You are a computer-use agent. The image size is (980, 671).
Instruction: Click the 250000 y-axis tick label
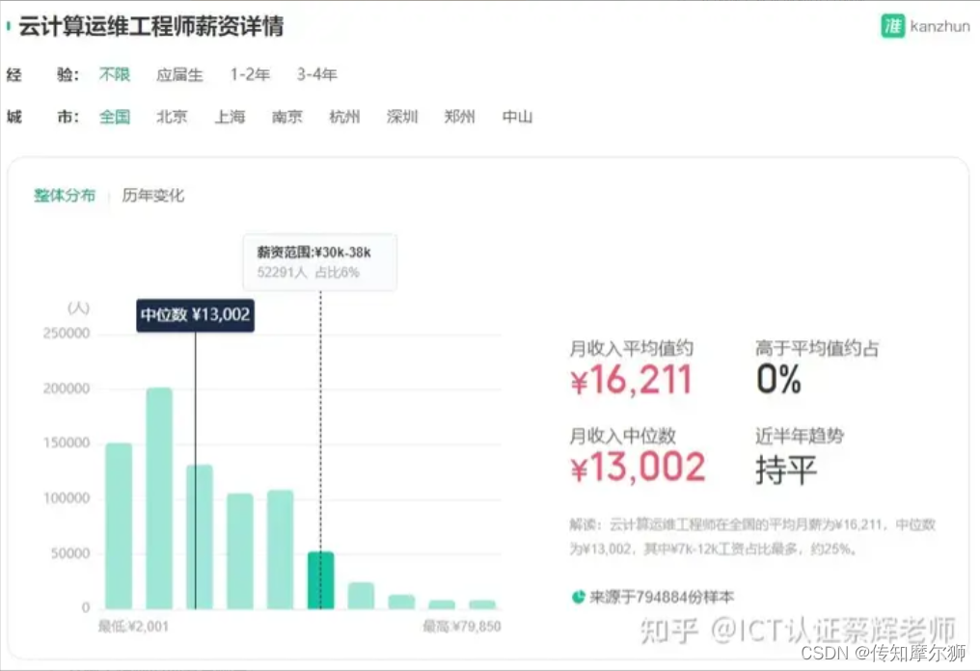(x=67, y=333)
